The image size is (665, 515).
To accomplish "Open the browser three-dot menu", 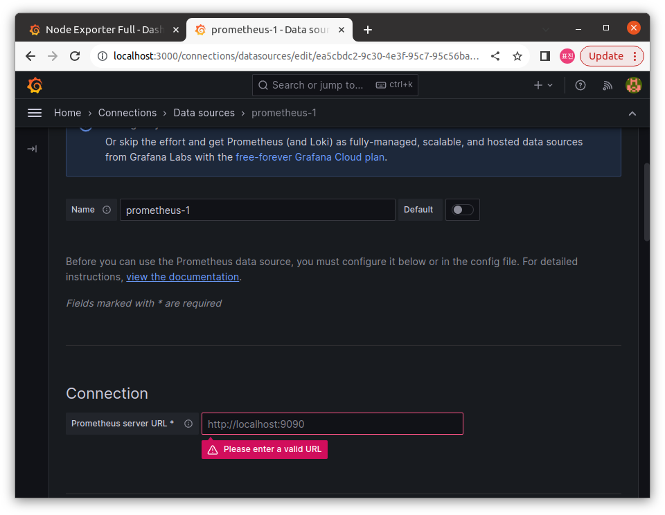I will pyautogui.click(x=635, y=56).
